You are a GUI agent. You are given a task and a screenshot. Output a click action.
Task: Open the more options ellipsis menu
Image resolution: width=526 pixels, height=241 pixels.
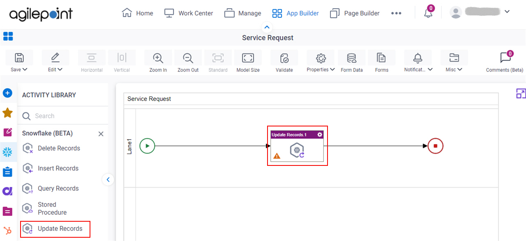point(396,13)
